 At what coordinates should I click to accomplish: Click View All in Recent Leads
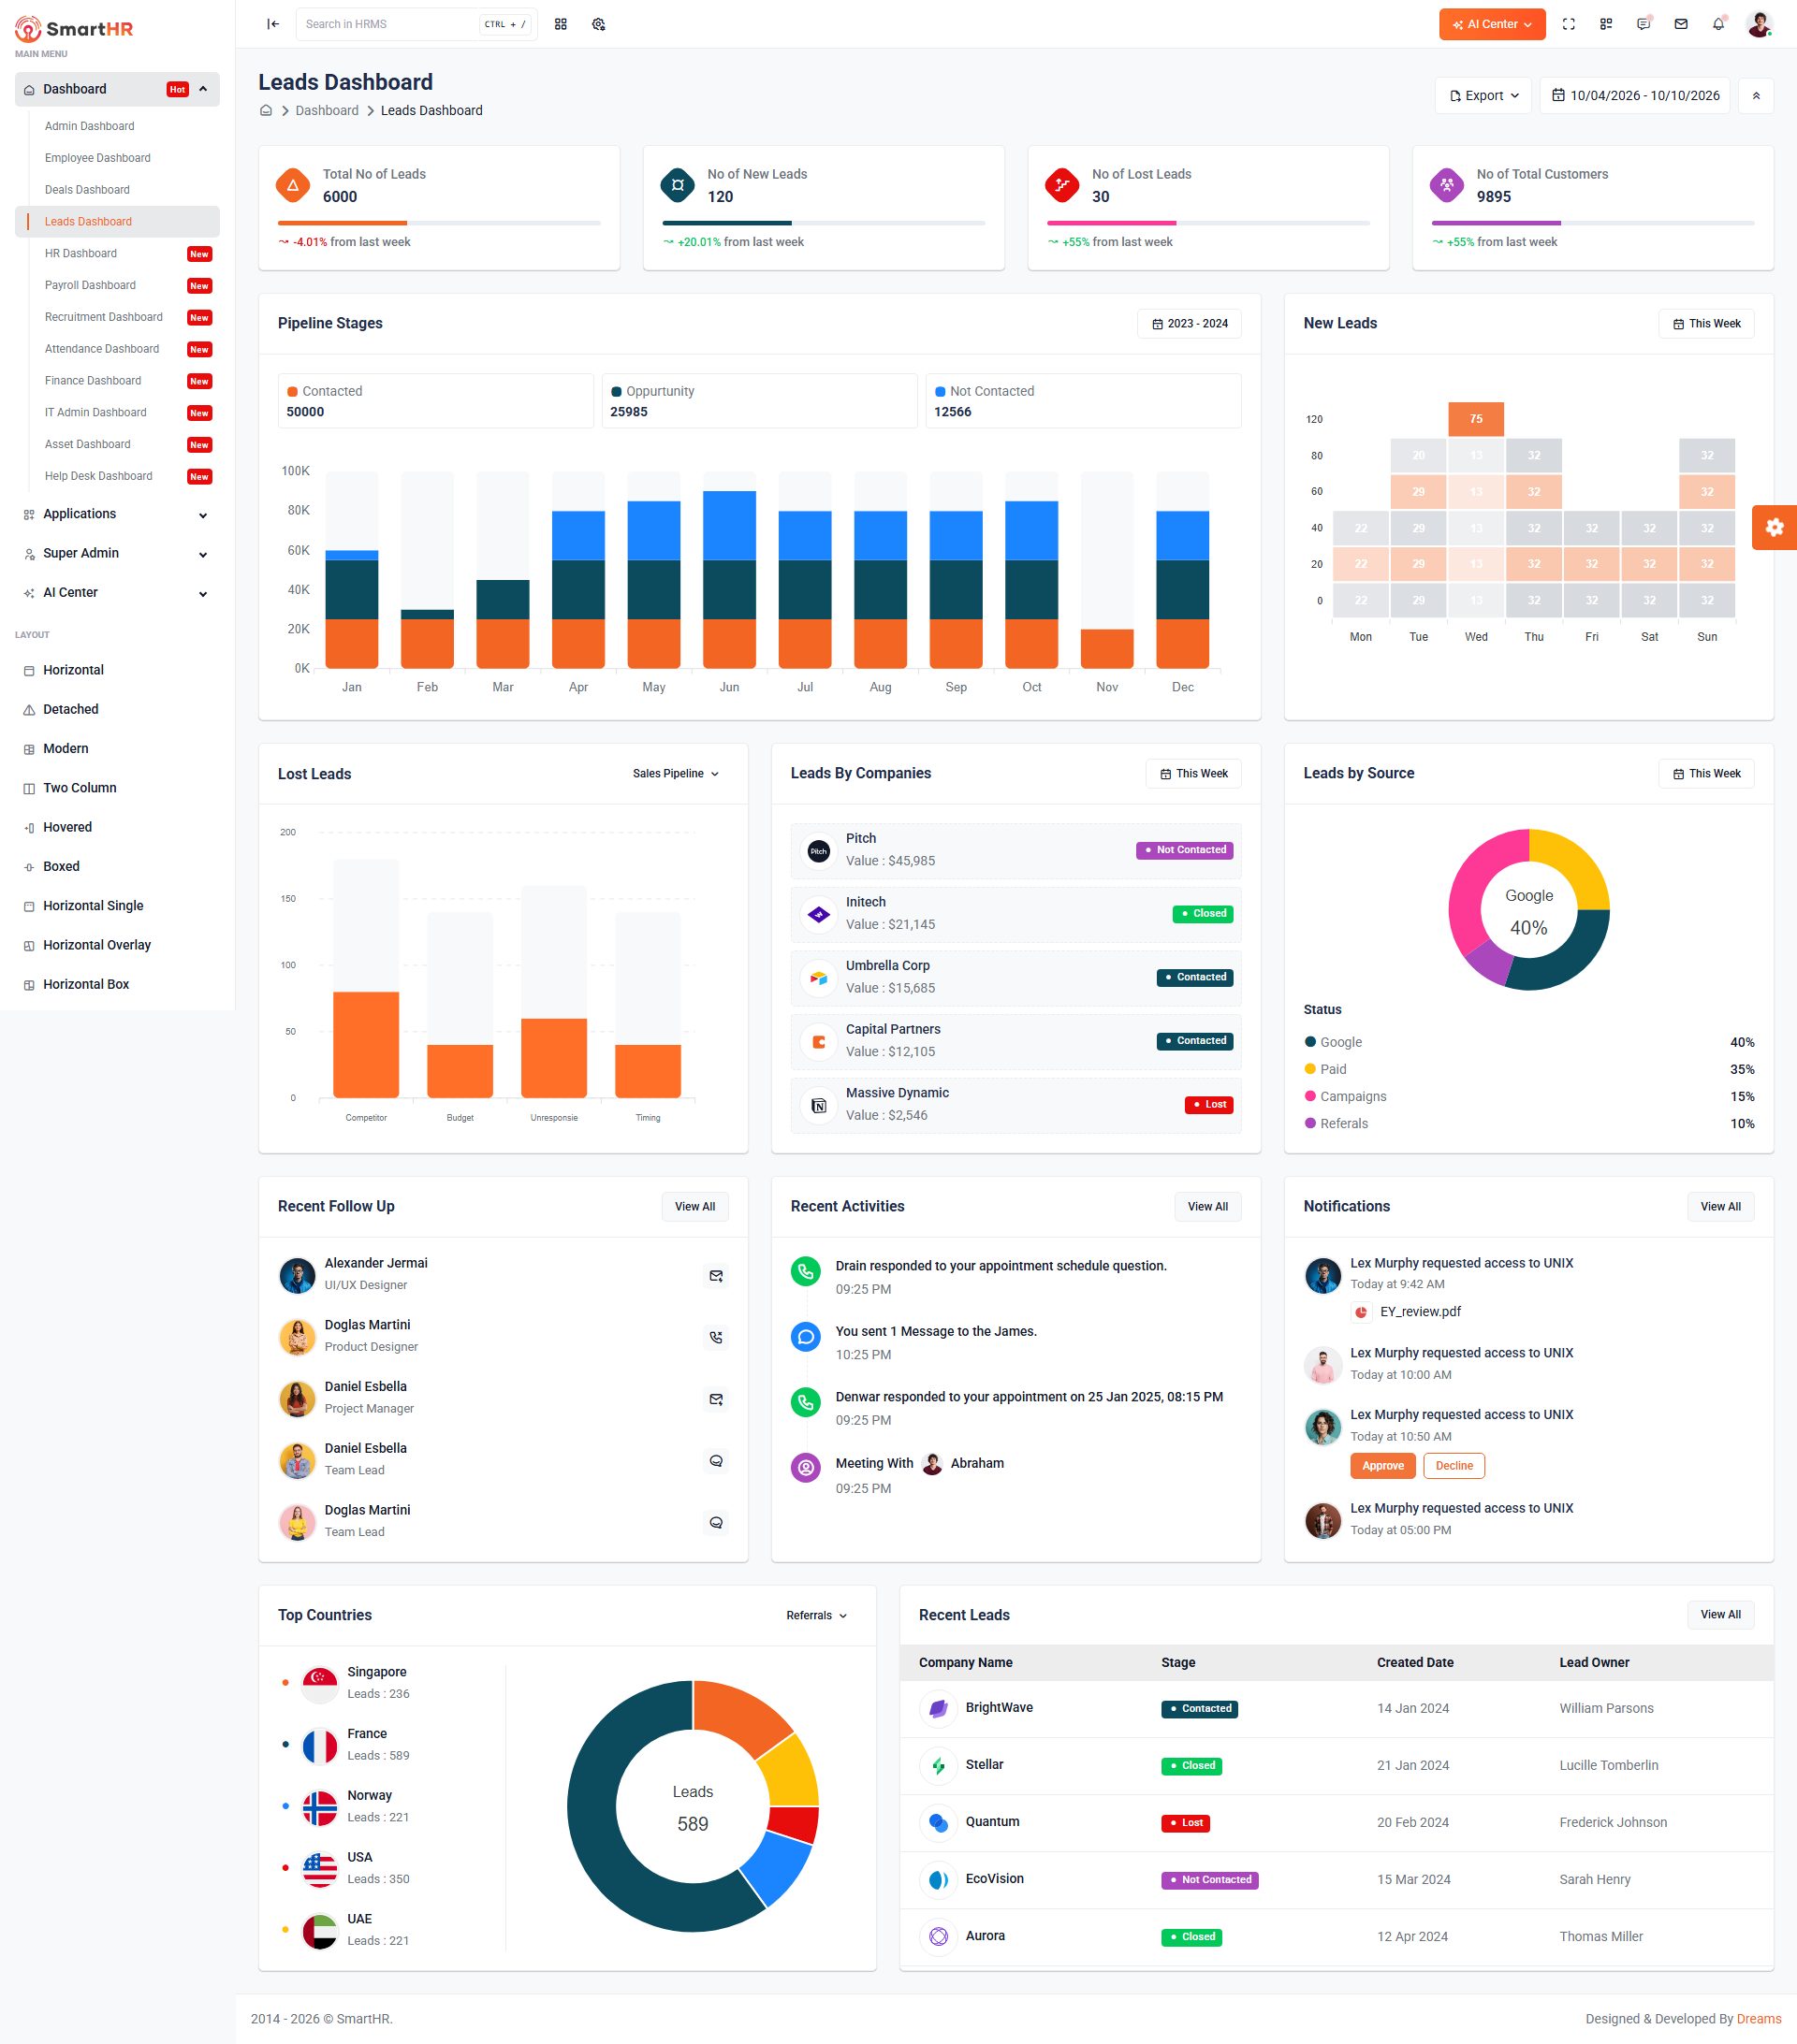[1720, 1614]
